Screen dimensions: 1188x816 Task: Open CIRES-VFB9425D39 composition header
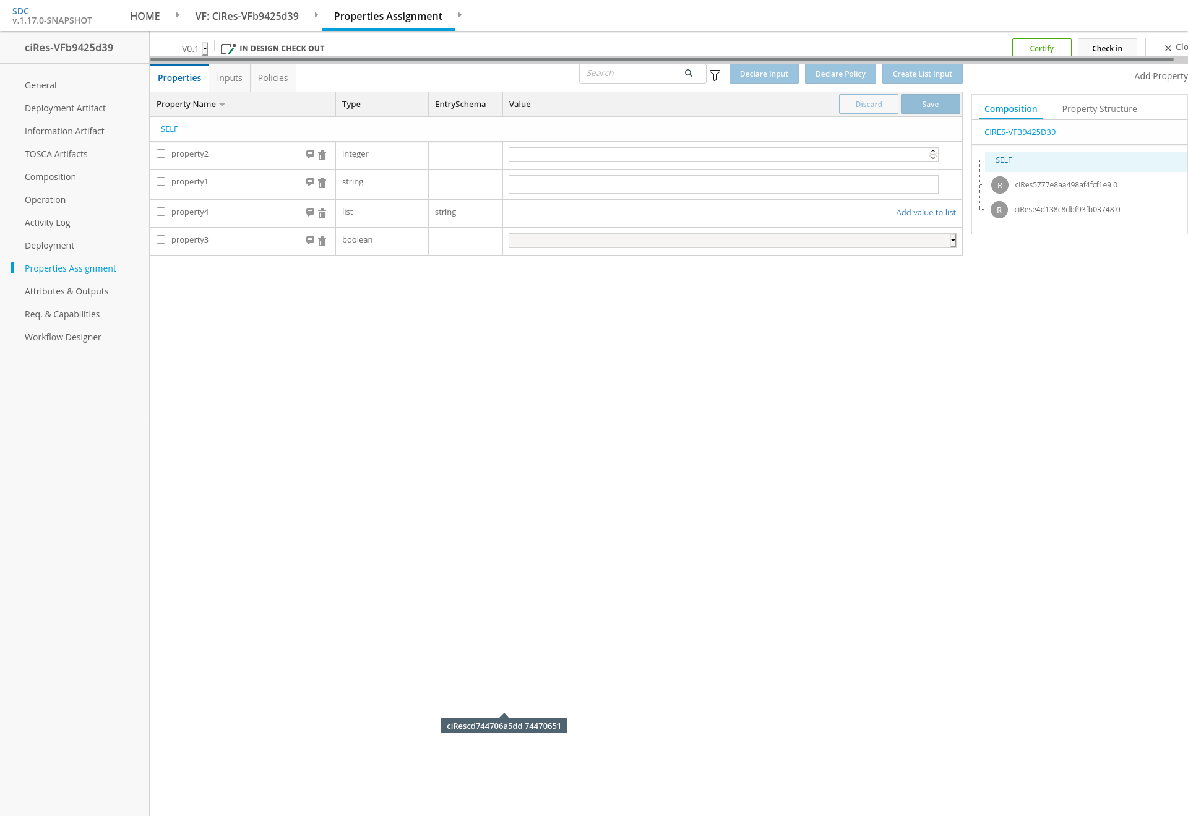(1020, 132)
